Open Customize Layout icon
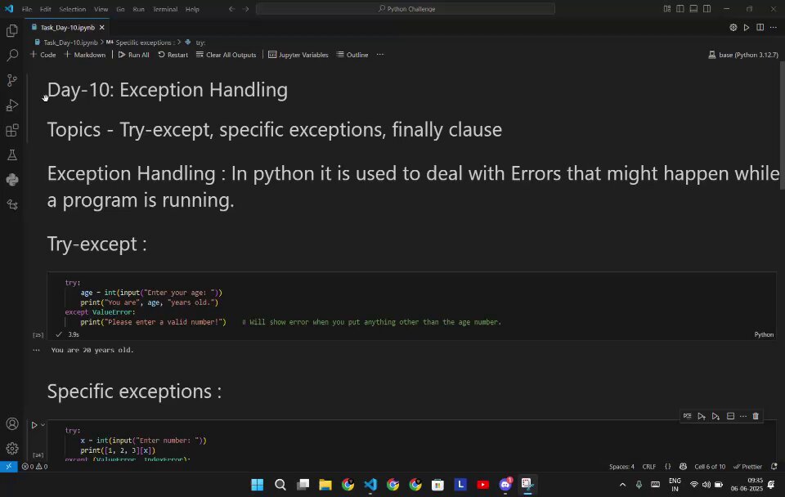785x497 pixels. click(667, 8)
